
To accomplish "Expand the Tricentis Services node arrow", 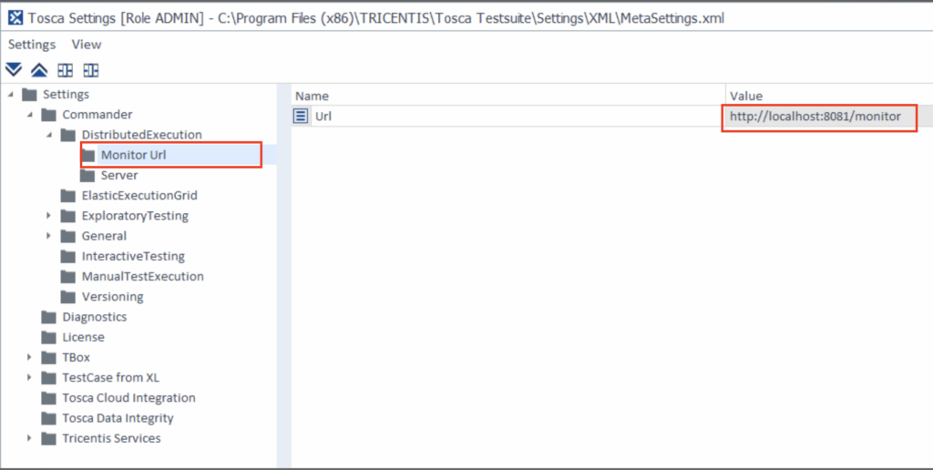I will (29, 438).
